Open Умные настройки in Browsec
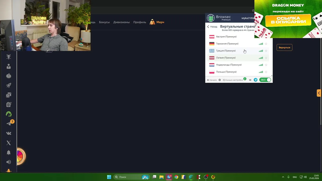The image size is (322, 181). (x=233, y=80)
